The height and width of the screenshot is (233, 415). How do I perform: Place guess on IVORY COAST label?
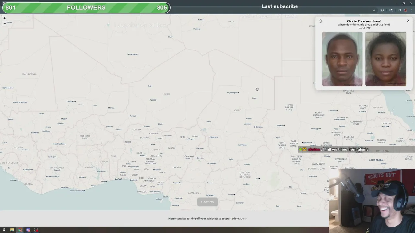pyautogui.click(x=56, y=168)
